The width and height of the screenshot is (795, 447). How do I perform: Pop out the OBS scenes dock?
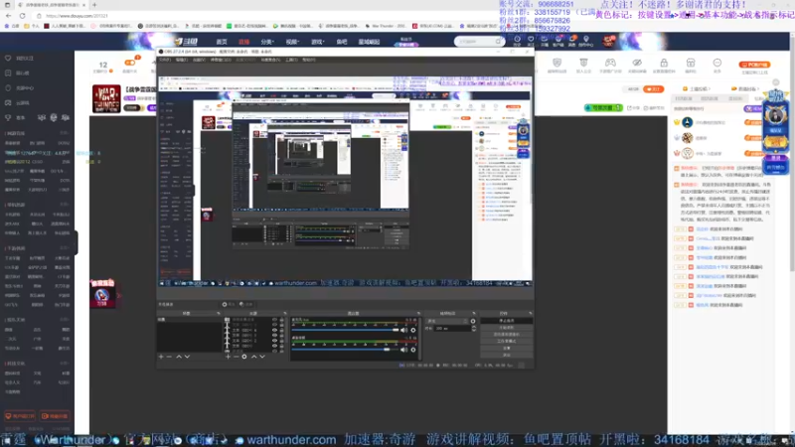(219, 314)
